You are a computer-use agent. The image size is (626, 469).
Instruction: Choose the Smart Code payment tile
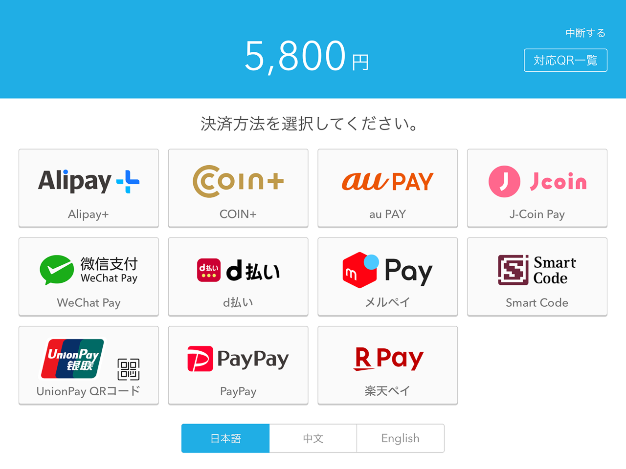(x=537, y=277)
